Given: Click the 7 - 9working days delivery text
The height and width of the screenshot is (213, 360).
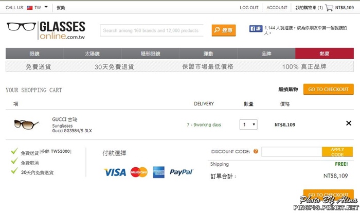Looking at the screenshot, I should pos(204,125).
